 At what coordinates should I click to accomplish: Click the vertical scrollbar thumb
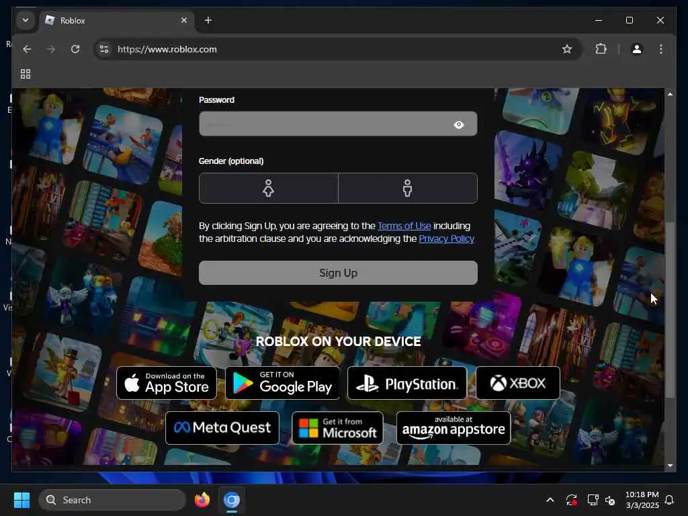pos(670,309)
